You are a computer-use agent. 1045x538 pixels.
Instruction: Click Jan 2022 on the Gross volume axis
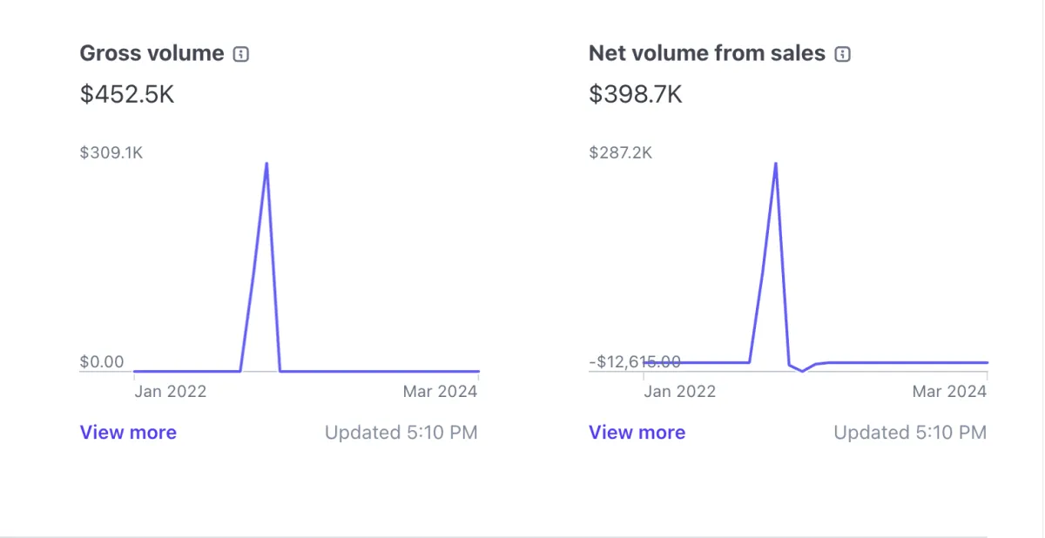[171, 392]
